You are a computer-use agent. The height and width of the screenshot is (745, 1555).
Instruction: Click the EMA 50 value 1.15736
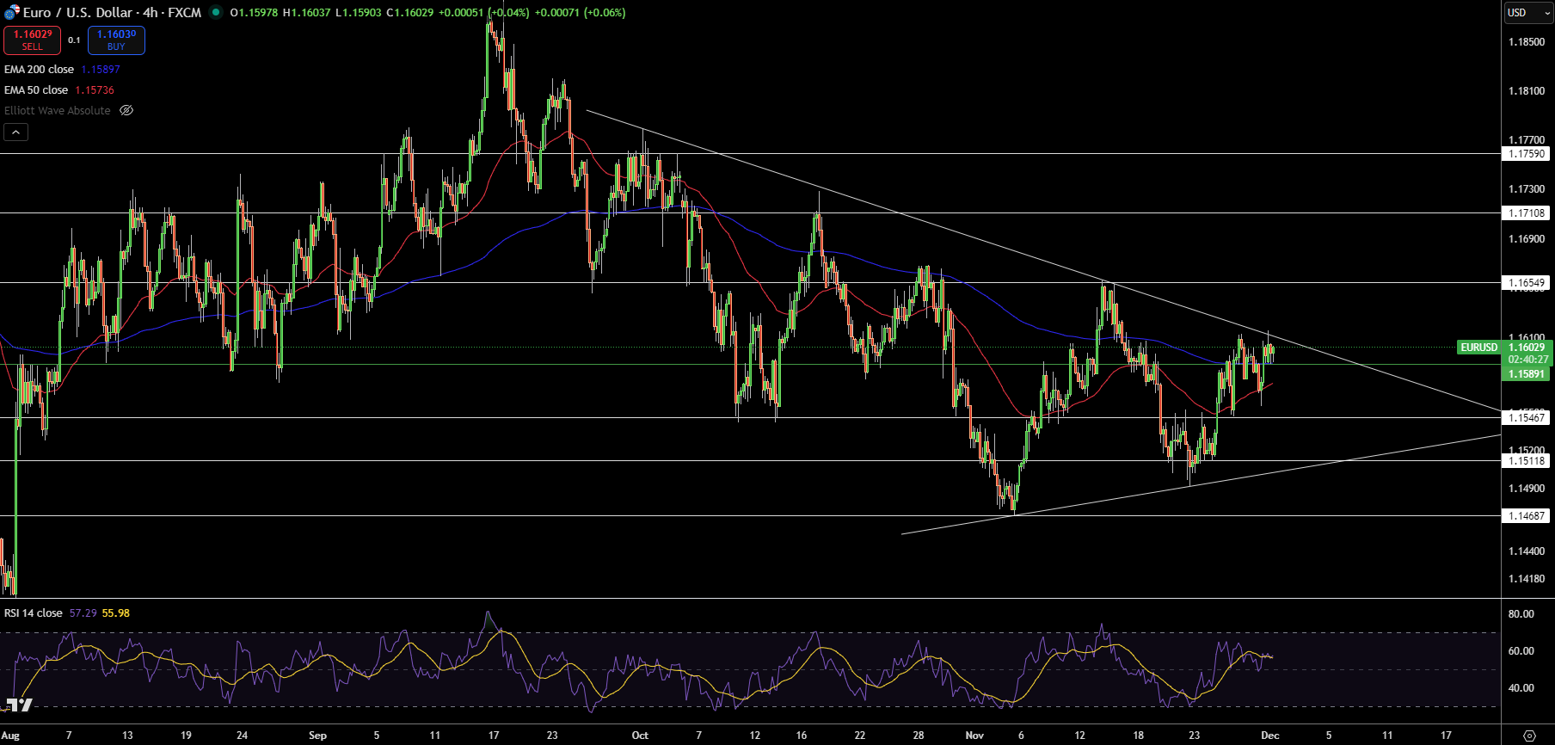95,89
